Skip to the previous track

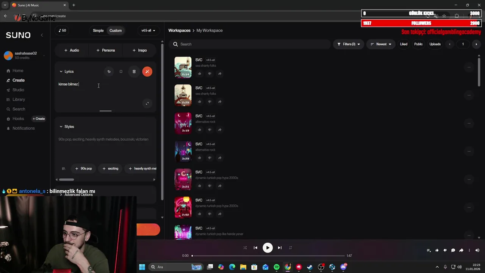[255, 248]
